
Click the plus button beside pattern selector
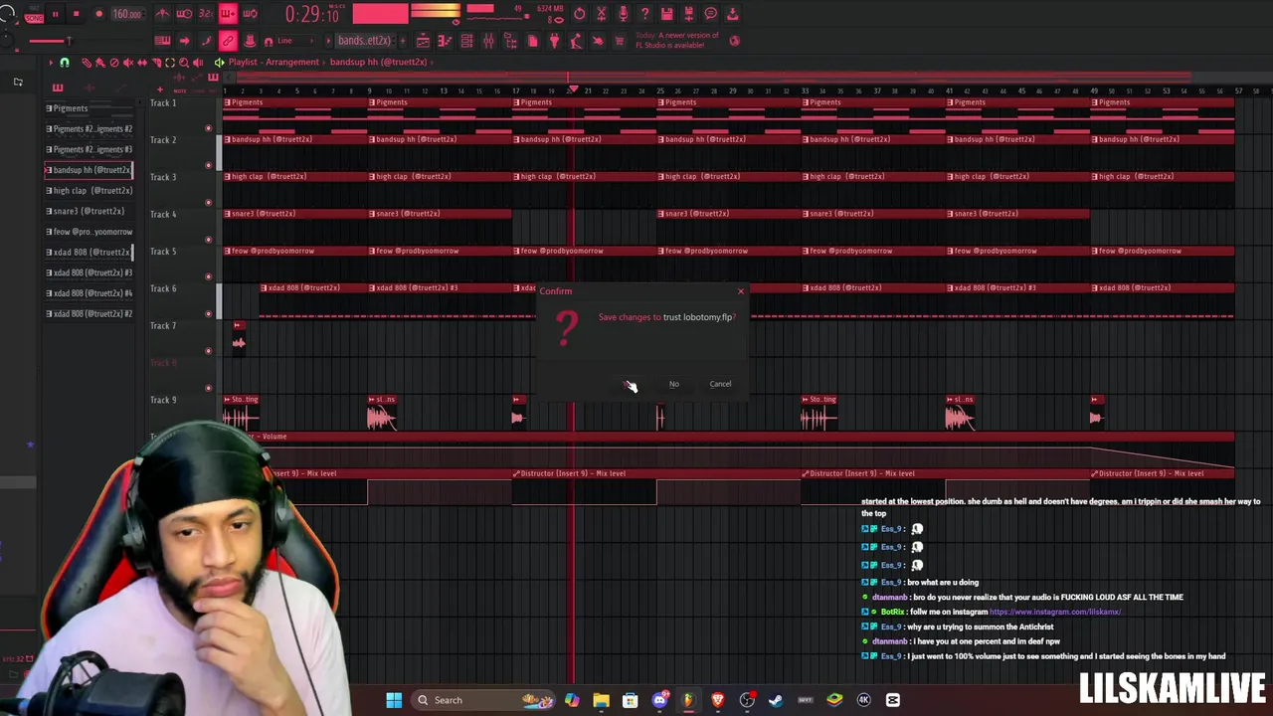(x=403, y=41)
